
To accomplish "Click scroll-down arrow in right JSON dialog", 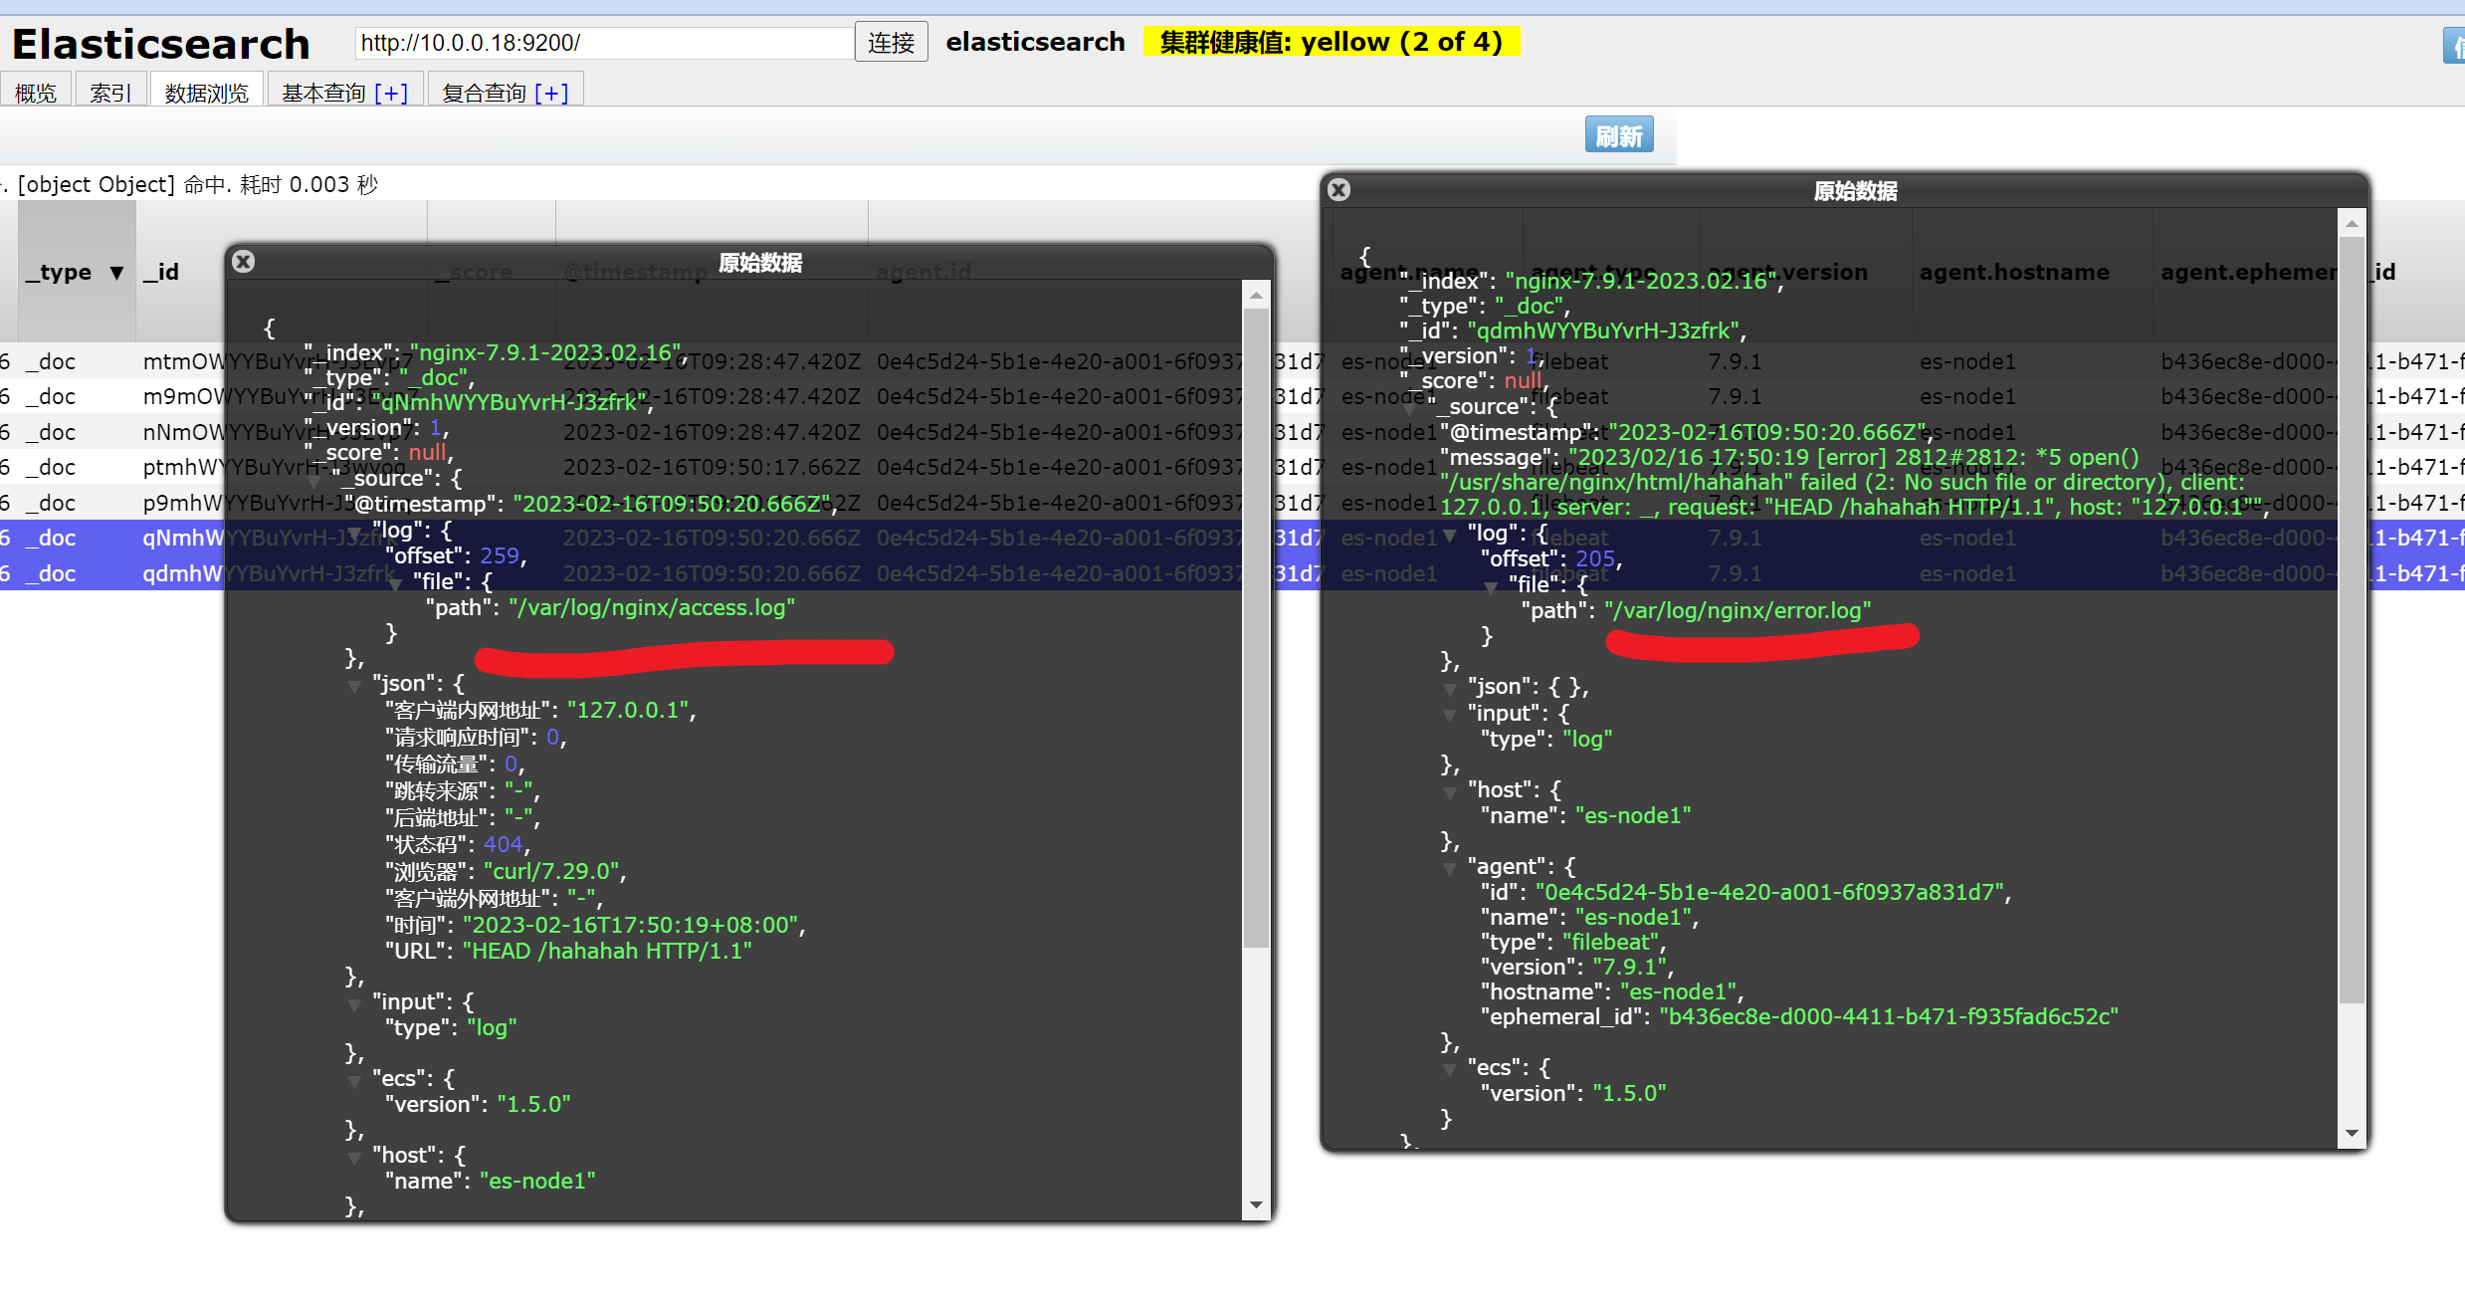I will point(2352,1133).
